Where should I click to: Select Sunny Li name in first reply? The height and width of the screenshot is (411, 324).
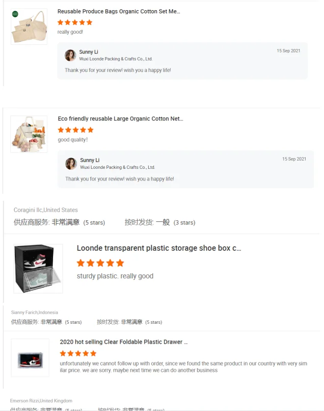pos(89,52)
